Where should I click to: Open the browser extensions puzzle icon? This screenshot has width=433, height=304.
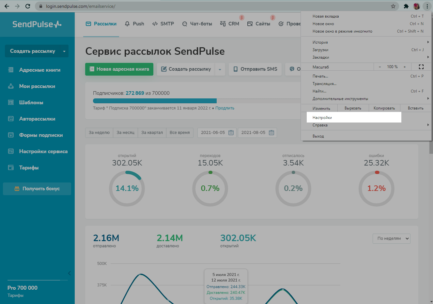[406, 6]
